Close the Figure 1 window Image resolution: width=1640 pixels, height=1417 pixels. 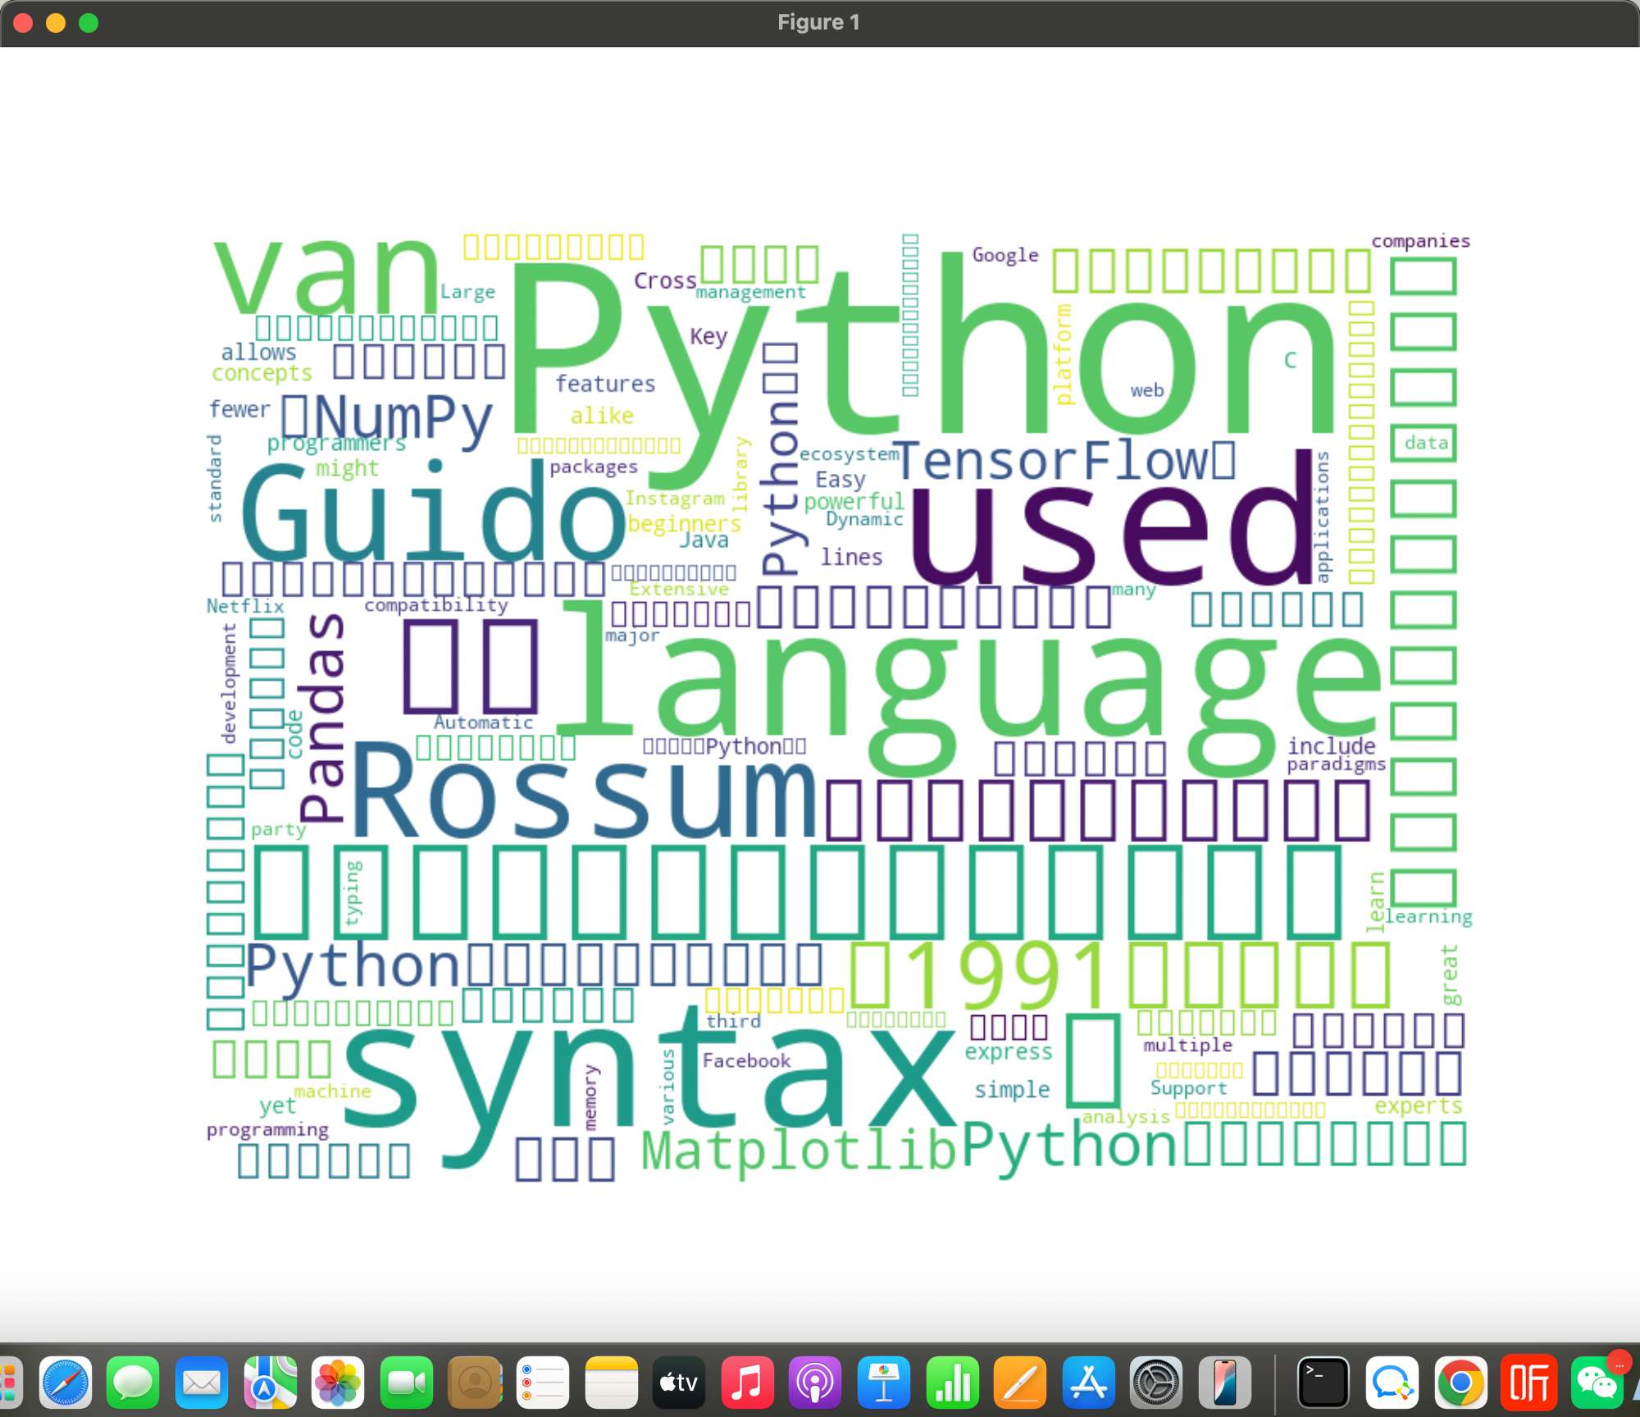click(x=23, y=23)
